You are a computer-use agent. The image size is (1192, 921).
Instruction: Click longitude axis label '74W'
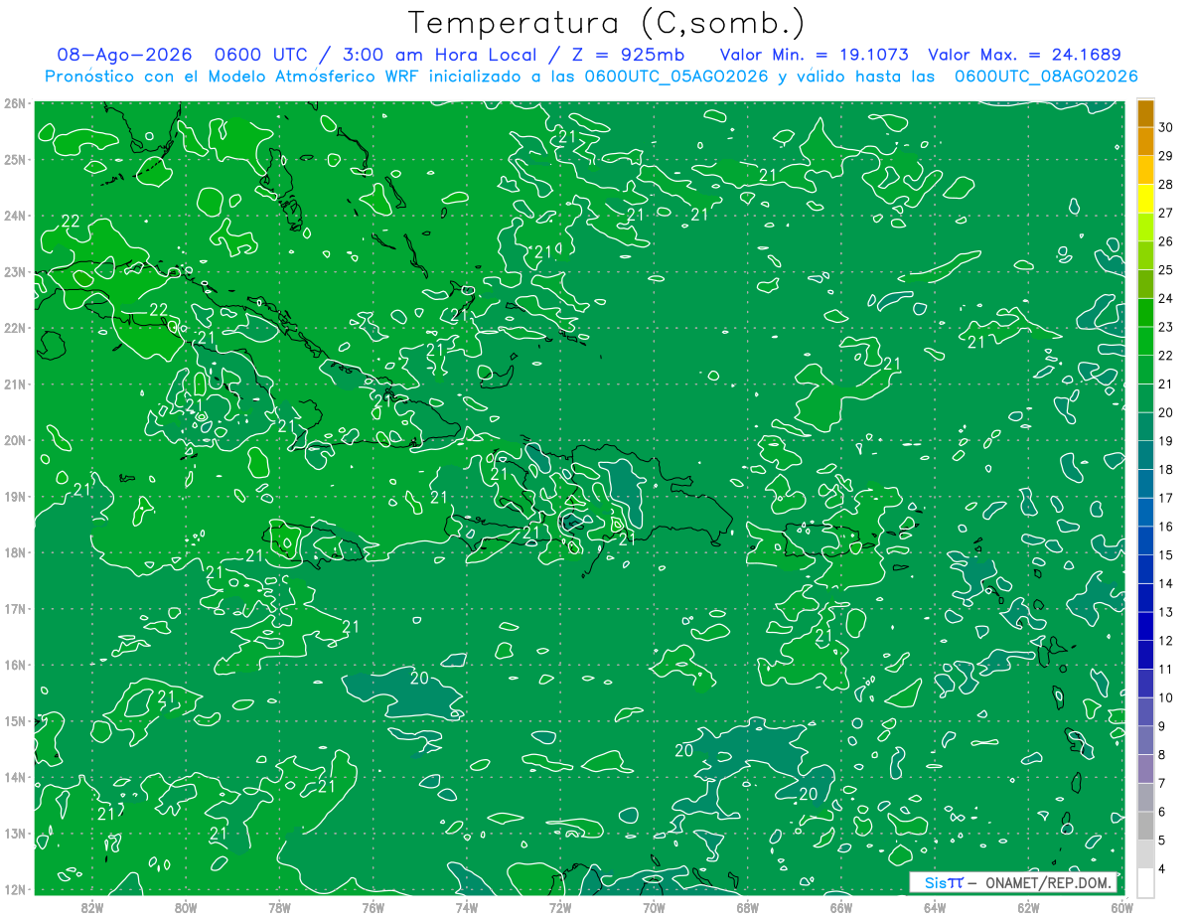coord(467,906)
